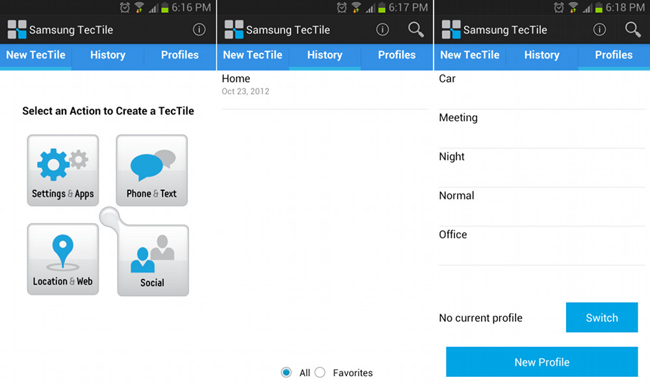Go to New TecTile tab on the 6:18 PM screen
Screen dimensions: 650x384
[470, 55]
